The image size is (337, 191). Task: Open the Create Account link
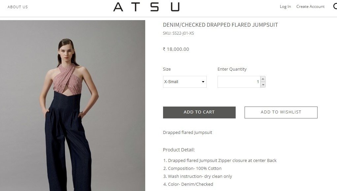click(x=310, y=7)
